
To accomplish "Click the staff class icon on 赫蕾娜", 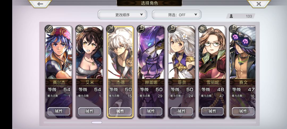I will point(141,29).
